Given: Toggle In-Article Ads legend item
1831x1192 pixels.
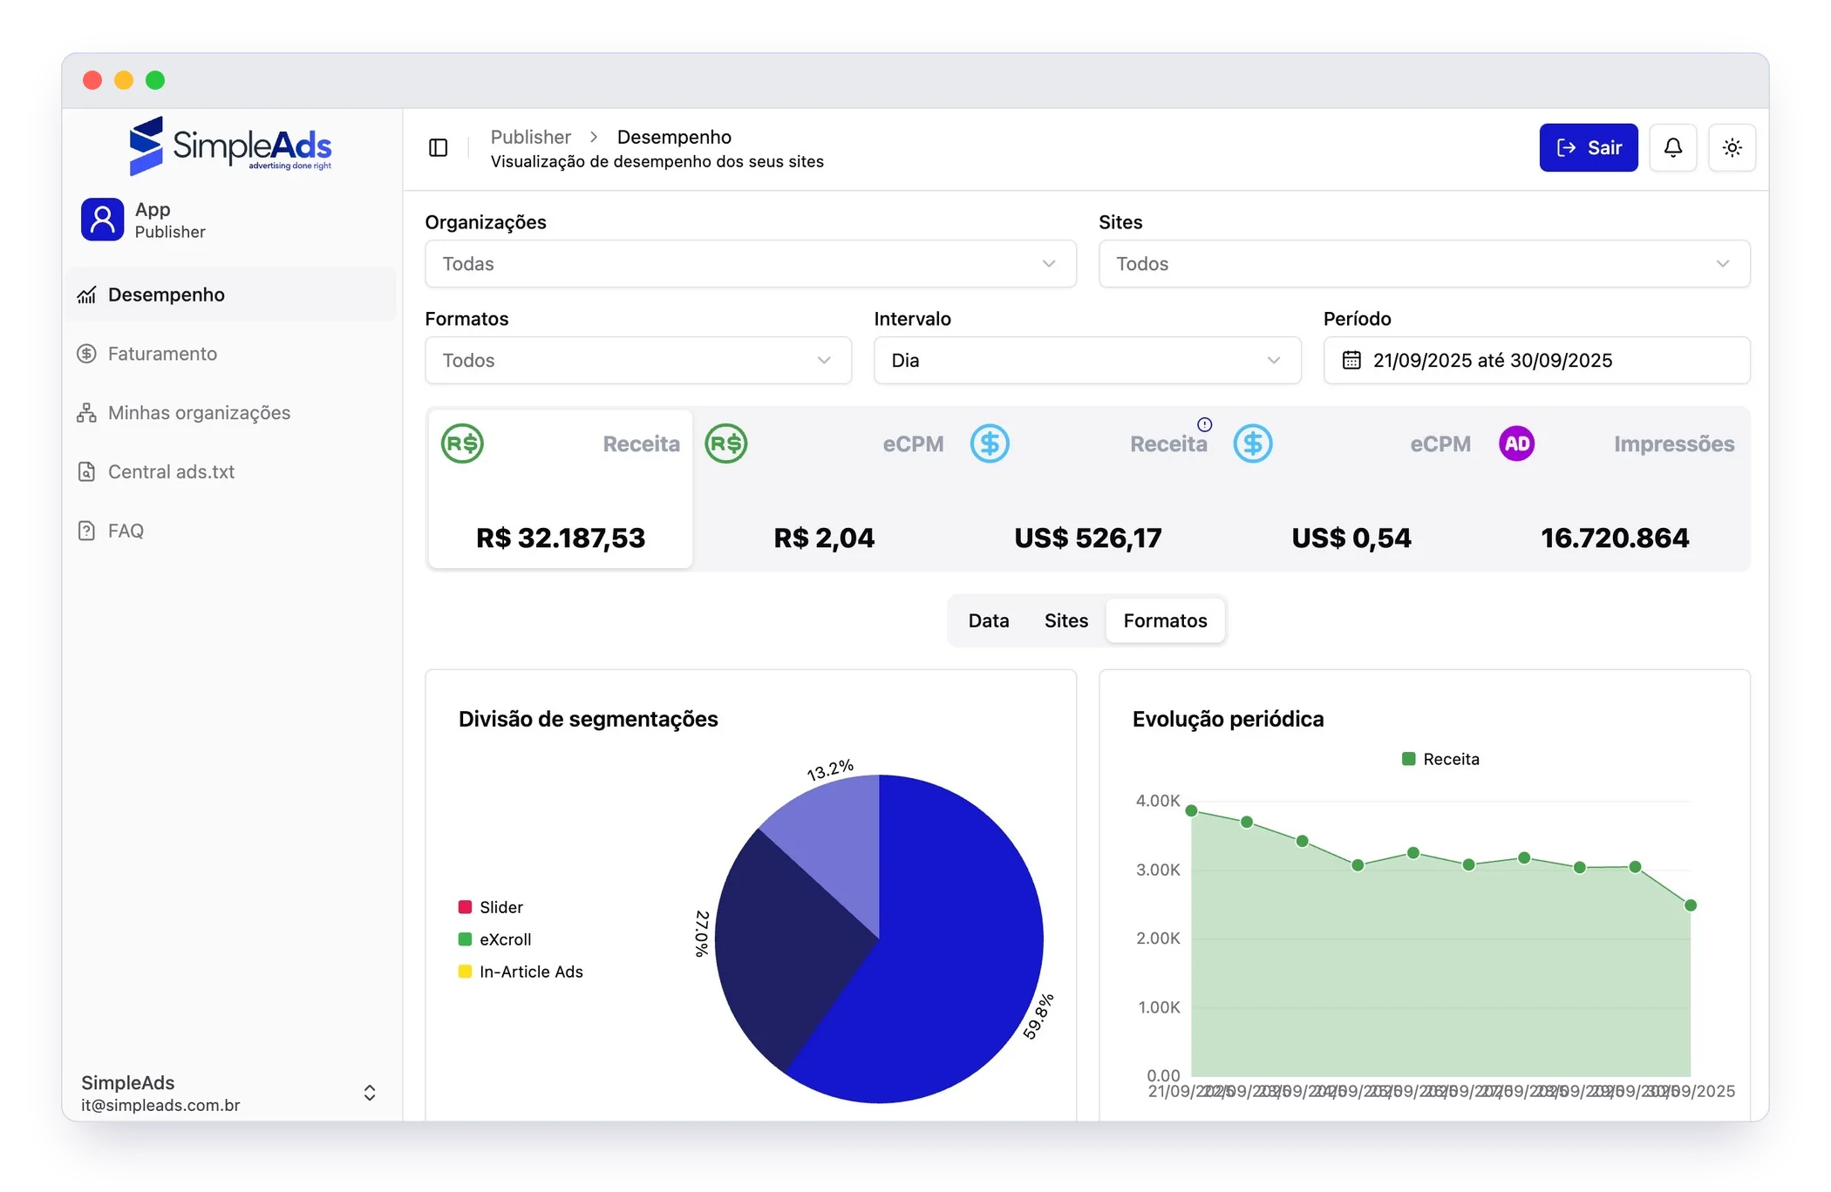Looking at the screenshot, I should (521, 972).
